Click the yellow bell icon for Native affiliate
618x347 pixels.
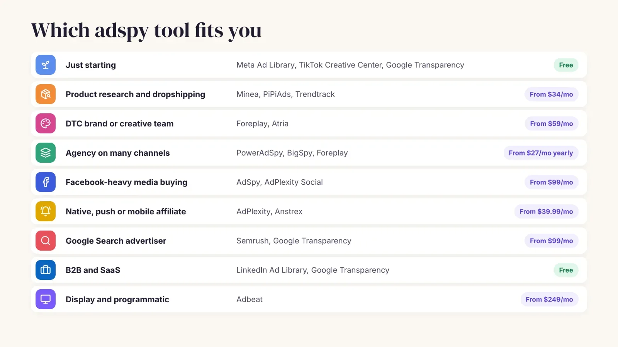point(46,211)
